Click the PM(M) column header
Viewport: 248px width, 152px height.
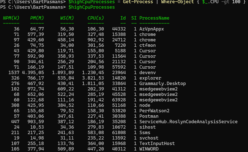[x=37, y=18]
